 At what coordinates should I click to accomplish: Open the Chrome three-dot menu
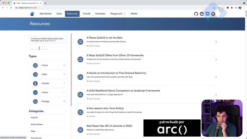pyautogui.click(x=244, y=8)
